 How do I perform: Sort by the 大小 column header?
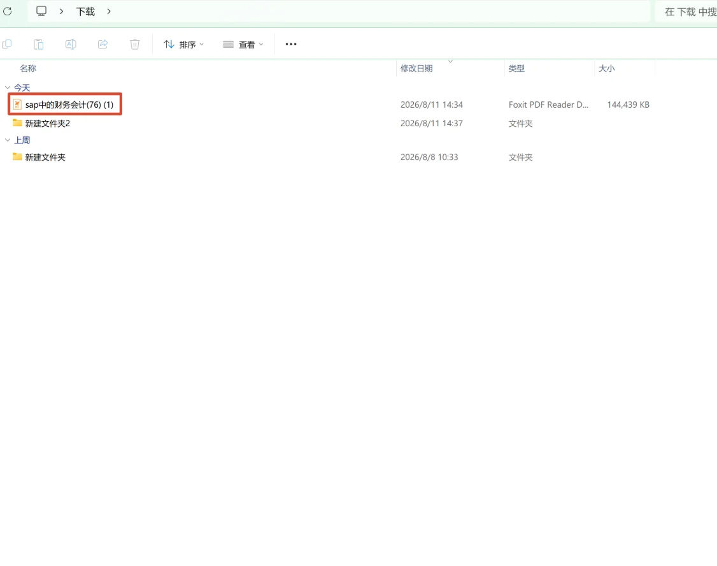[x=606, y=68]
